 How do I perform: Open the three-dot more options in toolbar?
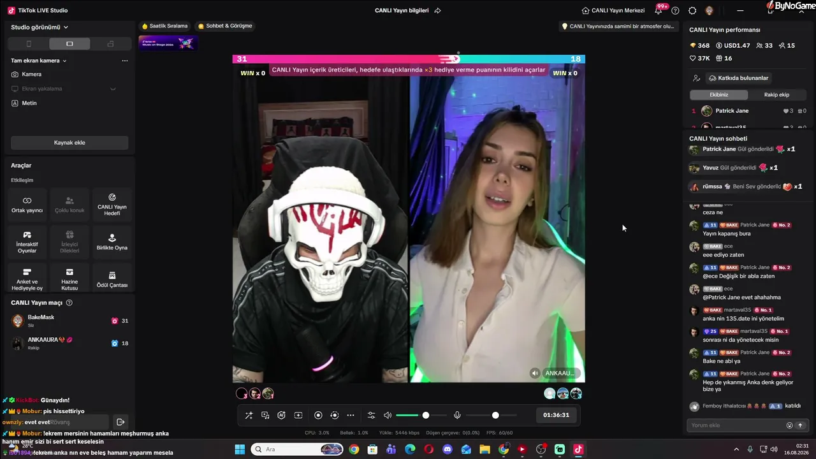(x=351, y=415)
